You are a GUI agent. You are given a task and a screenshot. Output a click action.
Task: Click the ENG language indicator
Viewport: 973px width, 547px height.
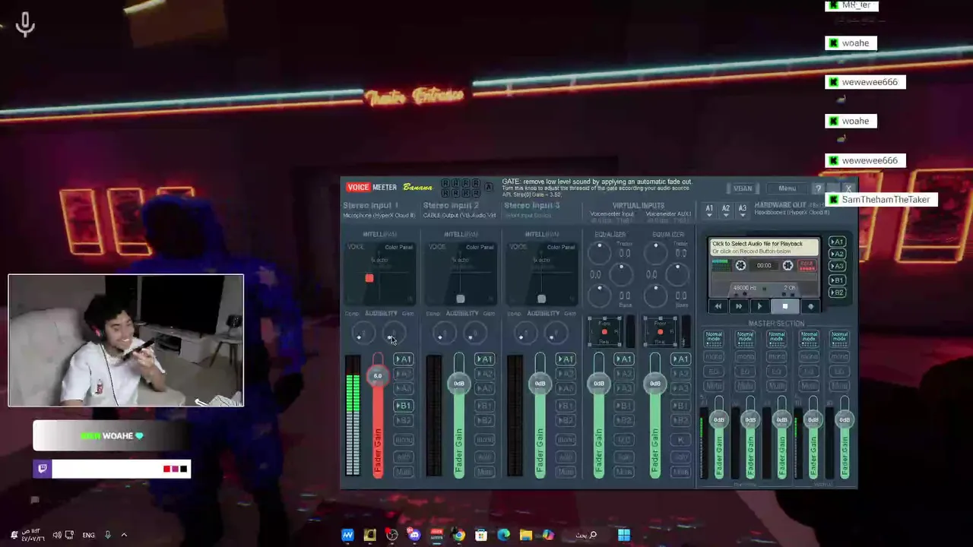(89, 535)
